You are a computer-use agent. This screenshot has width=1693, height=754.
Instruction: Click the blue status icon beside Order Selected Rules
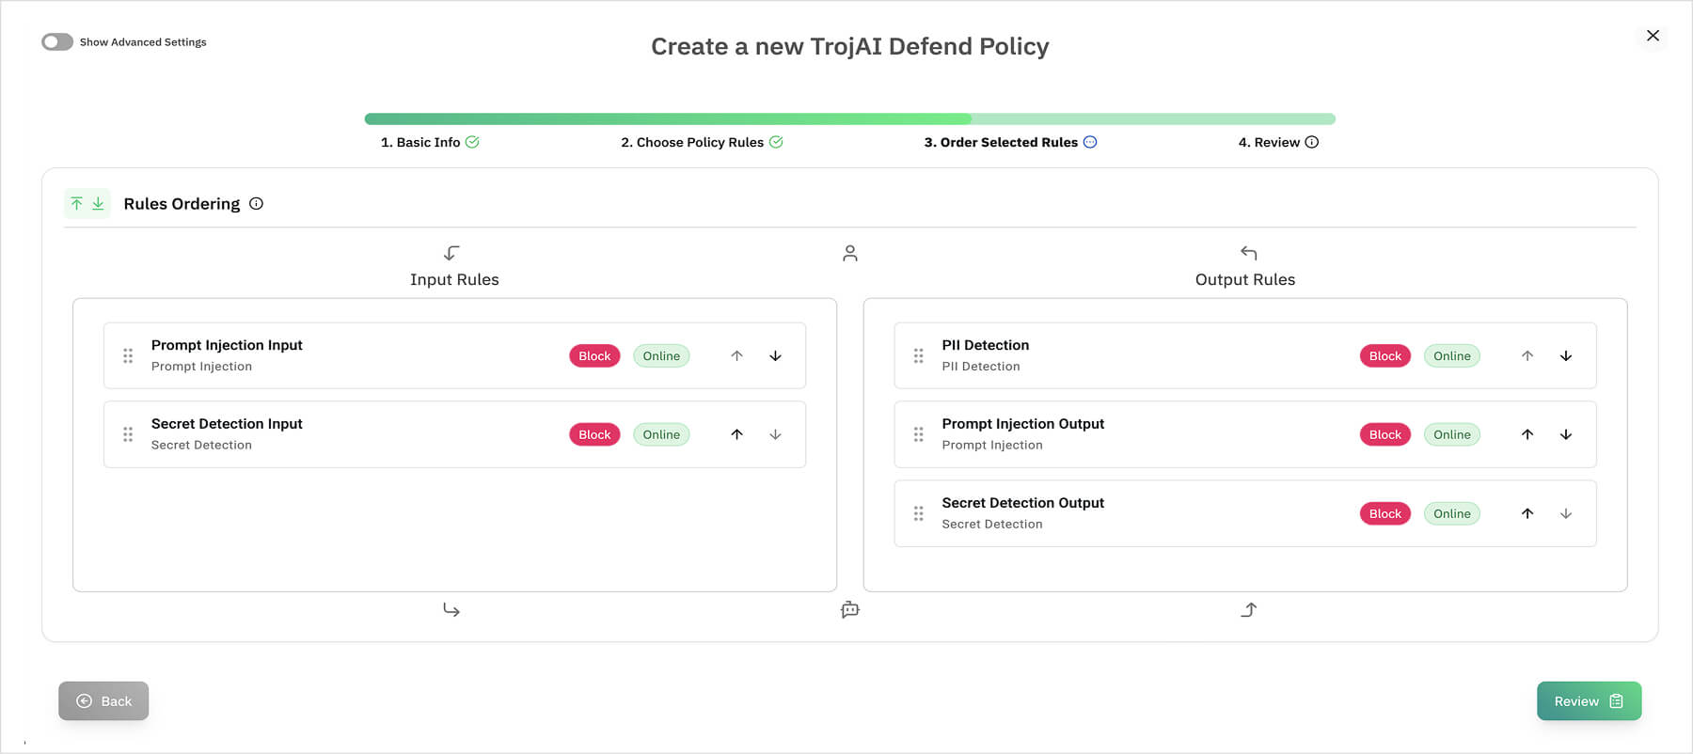pyautogui.click(x=1090, y=142)
